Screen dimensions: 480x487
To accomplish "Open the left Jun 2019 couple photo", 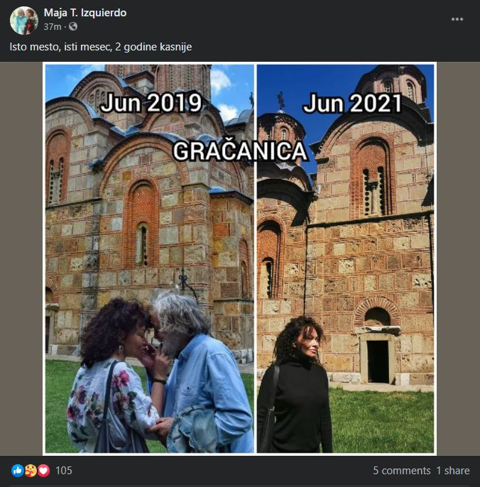I will [x=149, y=258].
